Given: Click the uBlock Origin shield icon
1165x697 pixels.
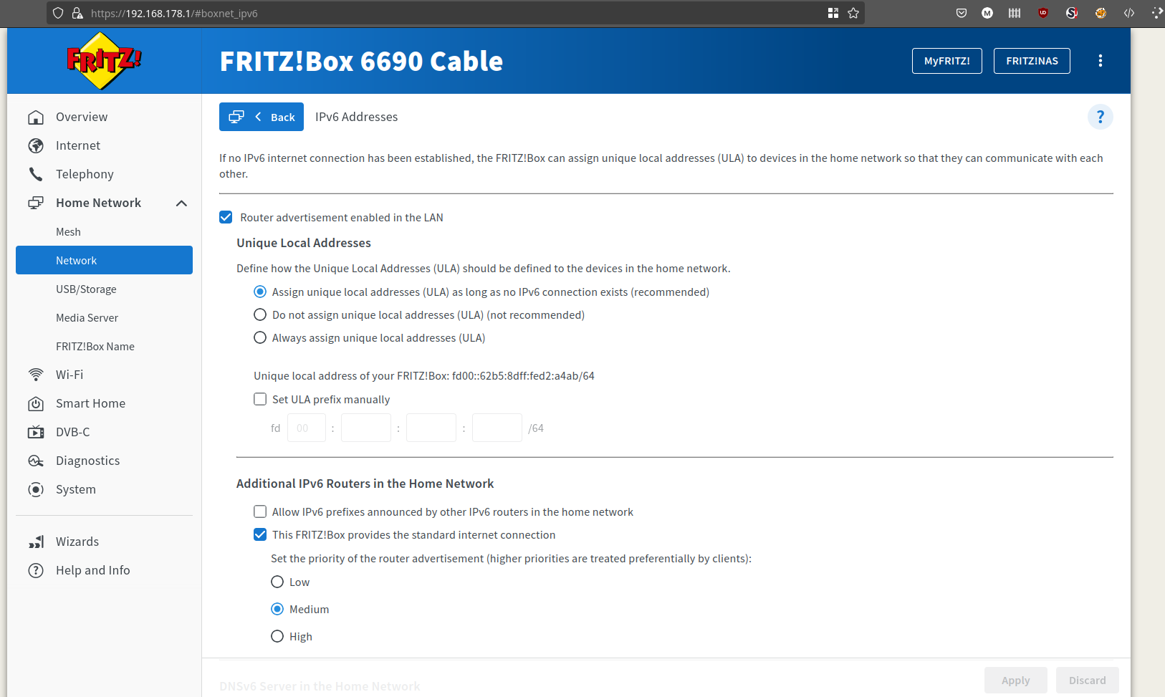Looking at the screenshot, I should click(1043, 13).
